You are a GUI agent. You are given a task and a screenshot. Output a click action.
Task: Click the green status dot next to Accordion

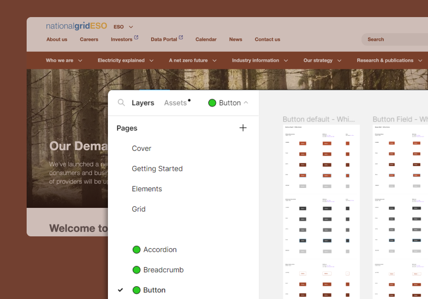[x=136, y=250]
